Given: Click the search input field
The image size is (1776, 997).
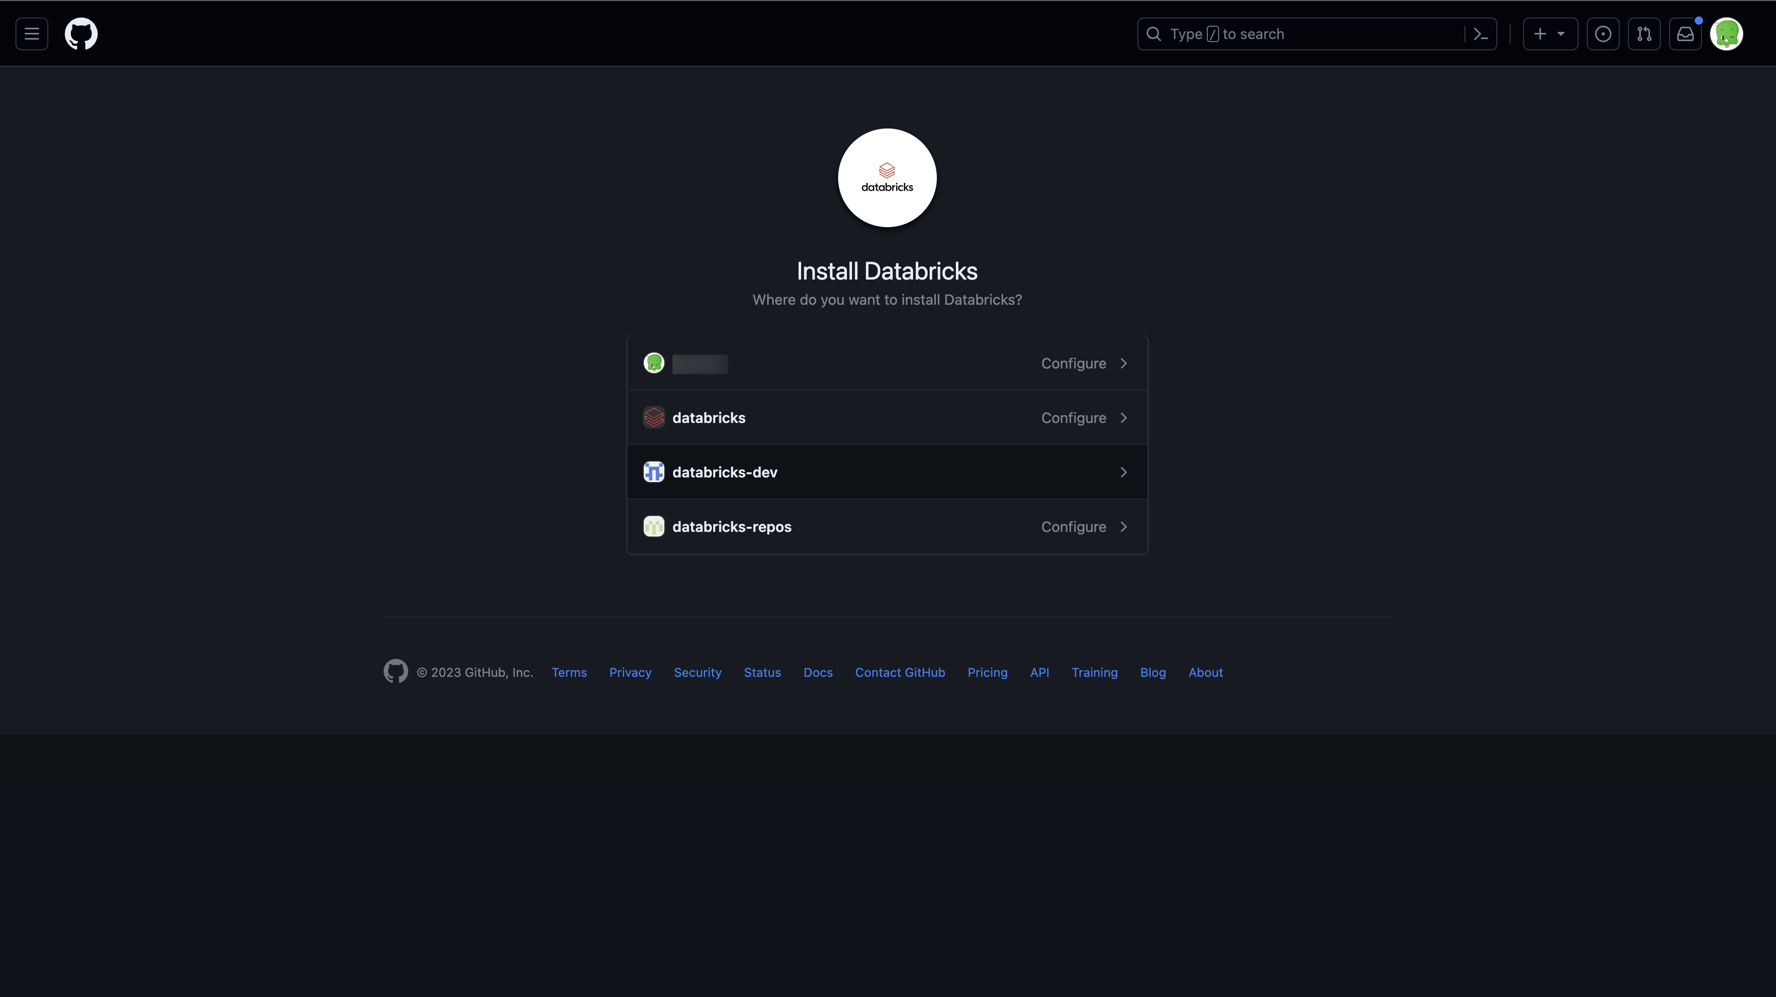Looking at the screenshot, I should point(1316,33).
